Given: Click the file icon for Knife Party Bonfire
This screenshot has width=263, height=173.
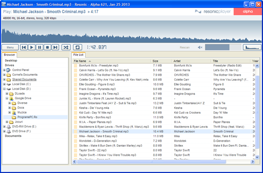Looking at the screenshot, I should [x=76, y=117].
